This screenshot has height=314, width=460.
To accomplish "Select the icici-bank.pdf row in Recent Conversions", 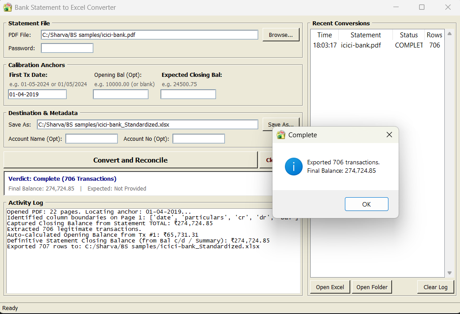I will [377, 45].
